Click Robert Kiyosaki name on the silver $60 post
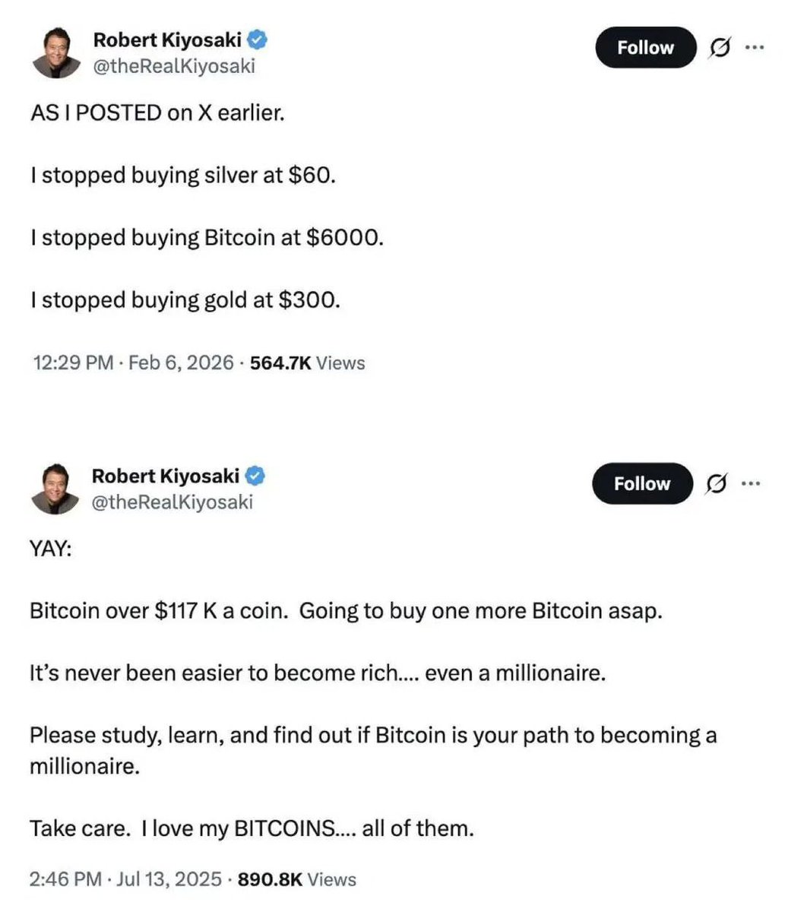 point(166,39)
